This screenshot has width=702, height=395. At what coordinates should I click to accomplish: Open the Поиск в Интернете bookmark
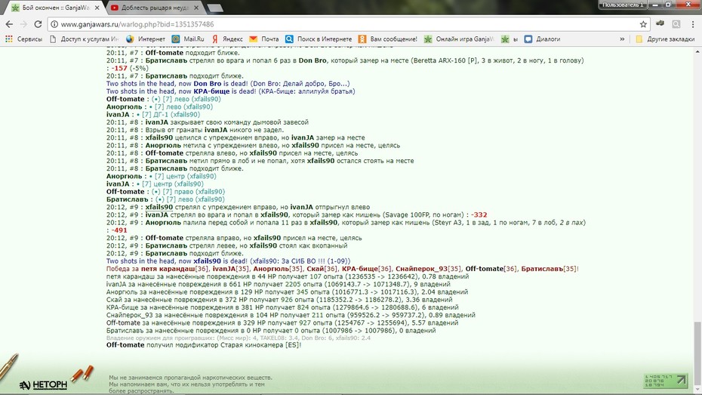click(319, 39)
